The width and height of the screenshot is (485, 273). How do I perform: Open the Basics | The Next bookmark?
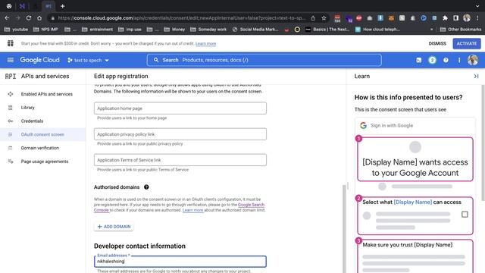(327, 30)
